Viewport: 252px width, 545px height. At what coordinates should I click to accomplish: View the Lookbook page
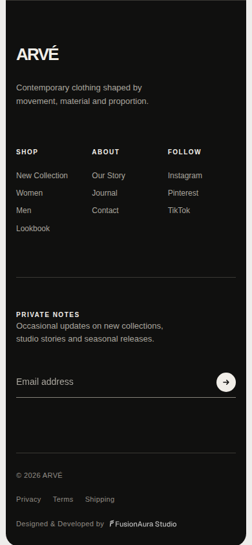pyautogui.click(x=33, y=229)
